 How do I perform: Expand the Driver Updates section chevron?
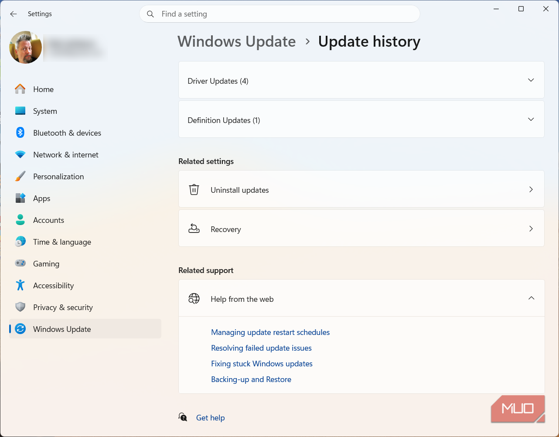pos(531,80)
